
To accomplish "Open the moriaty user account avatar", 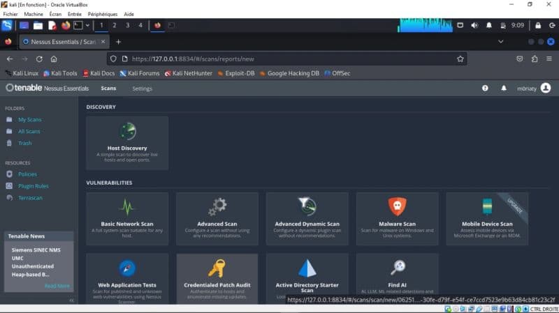I will click(546, 88).
